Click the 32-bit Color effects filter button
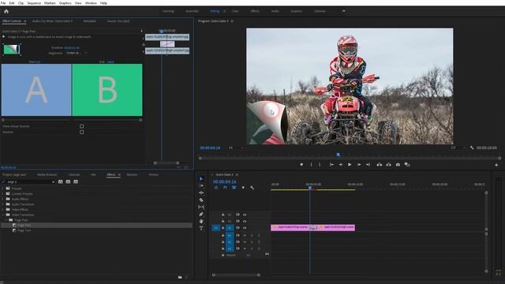This screenshot has height=284, width=505. click(68, 182)
